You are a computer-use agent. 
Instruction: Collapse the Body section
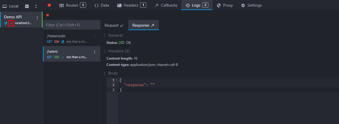tap(105, 73)
